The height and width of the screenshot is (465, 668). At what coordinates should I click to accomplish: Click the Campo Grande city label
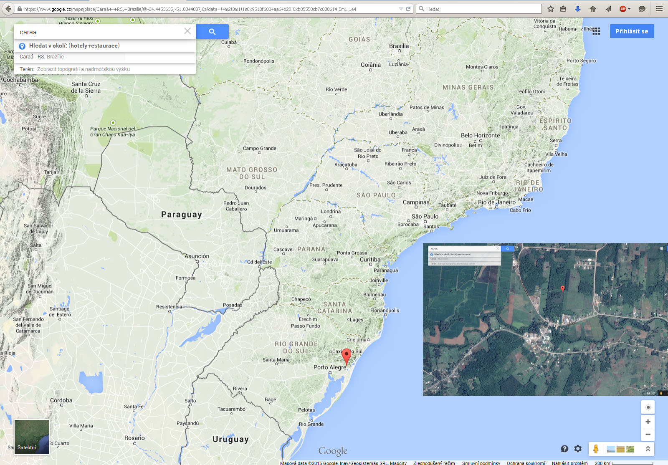260,149
